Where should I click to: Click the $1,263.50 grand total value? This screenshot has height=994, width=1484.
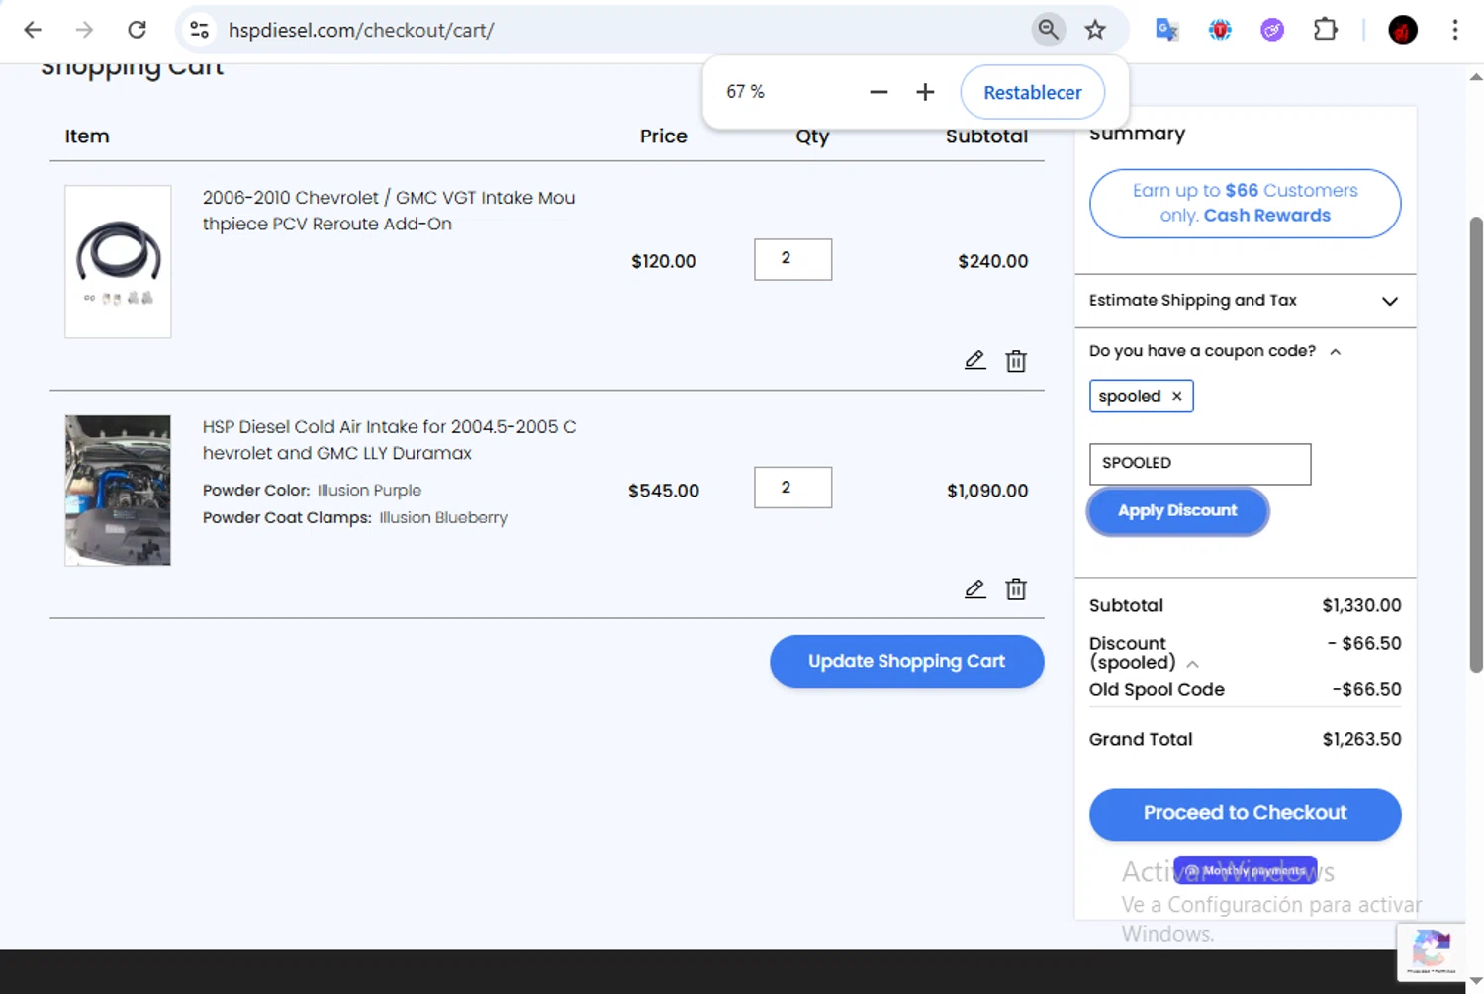tap(1361, 739)
